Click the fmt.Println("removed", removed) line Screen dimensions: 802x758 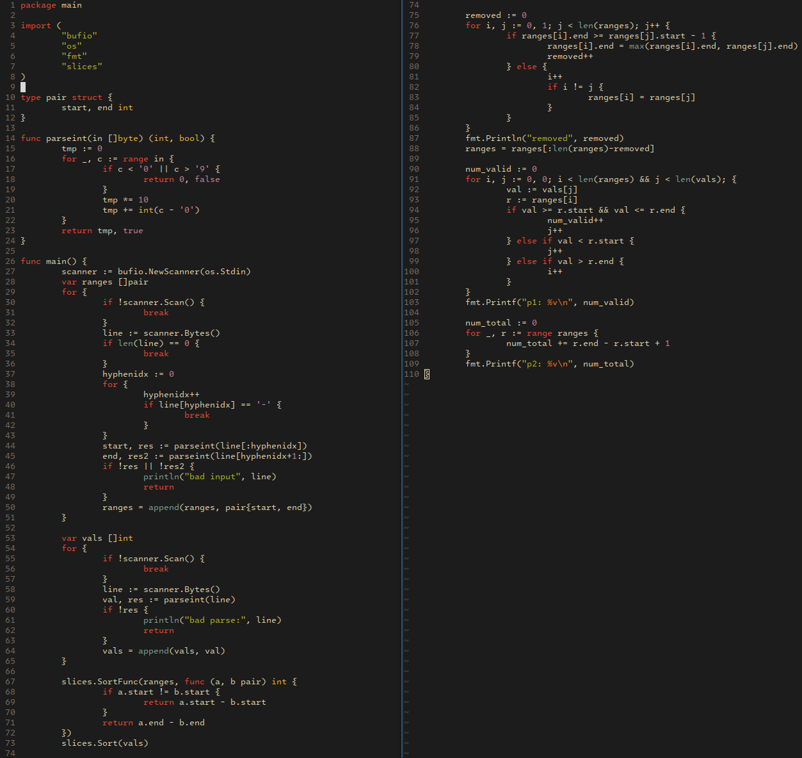(x=545, y=138)
